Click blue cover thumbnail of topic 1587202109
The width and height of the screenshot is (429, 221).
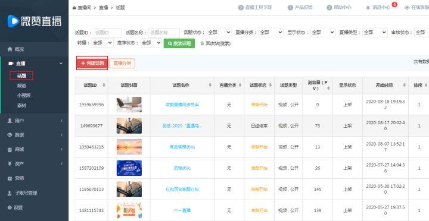[x=129, y=168]
